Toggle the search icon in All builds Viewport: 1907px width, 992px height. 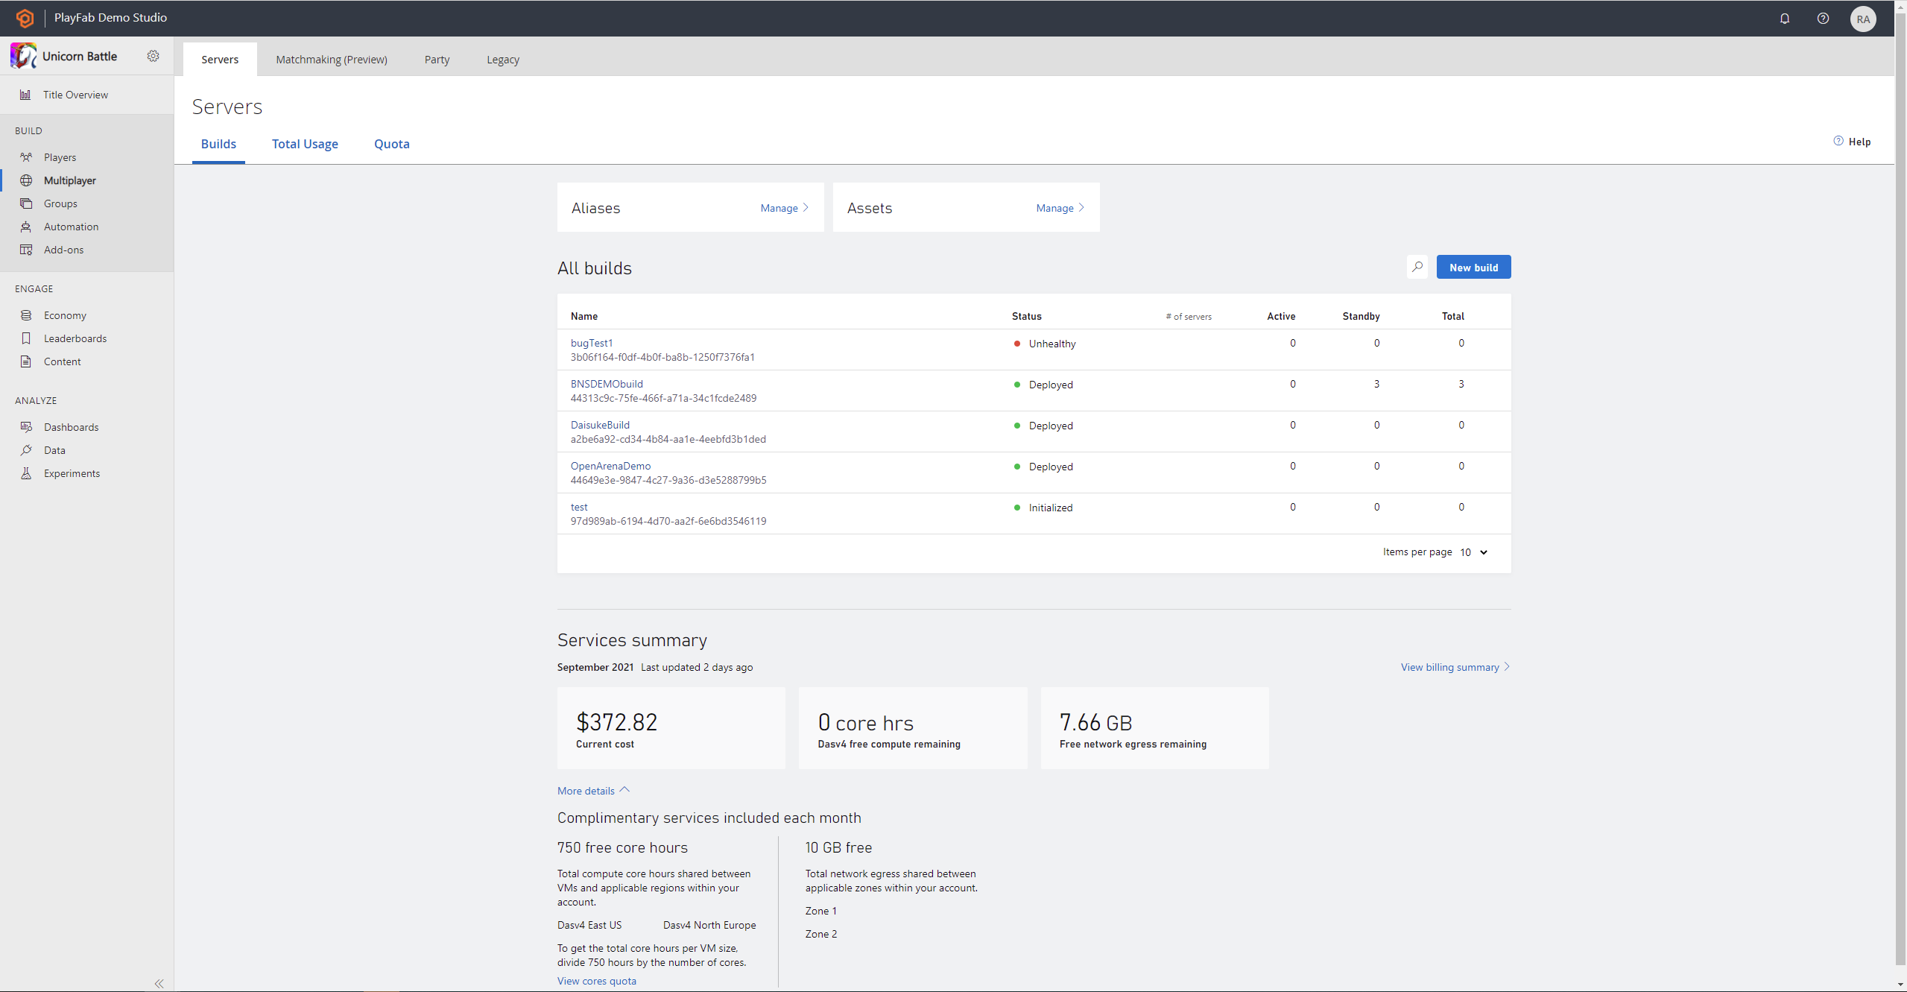click(x=1417, y=268)
